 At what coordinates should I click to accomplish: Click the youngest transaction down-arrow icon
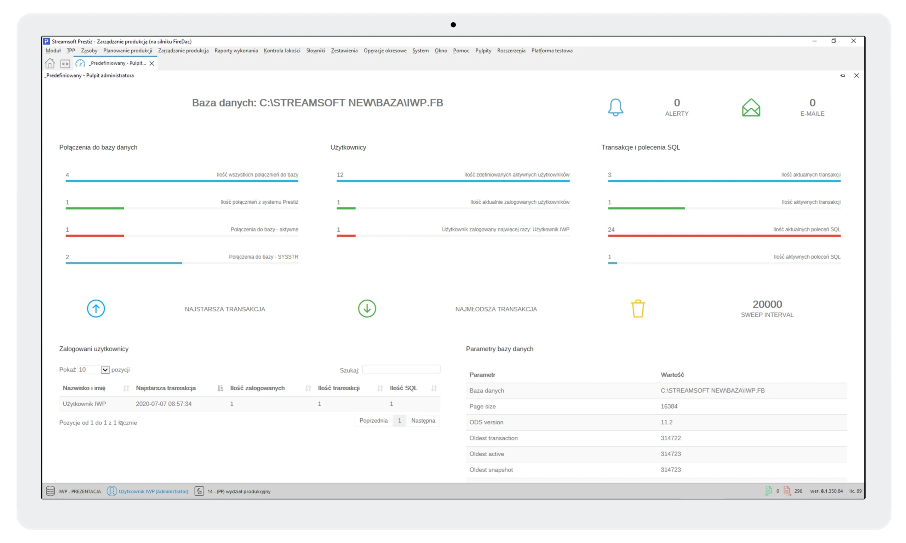367,308
